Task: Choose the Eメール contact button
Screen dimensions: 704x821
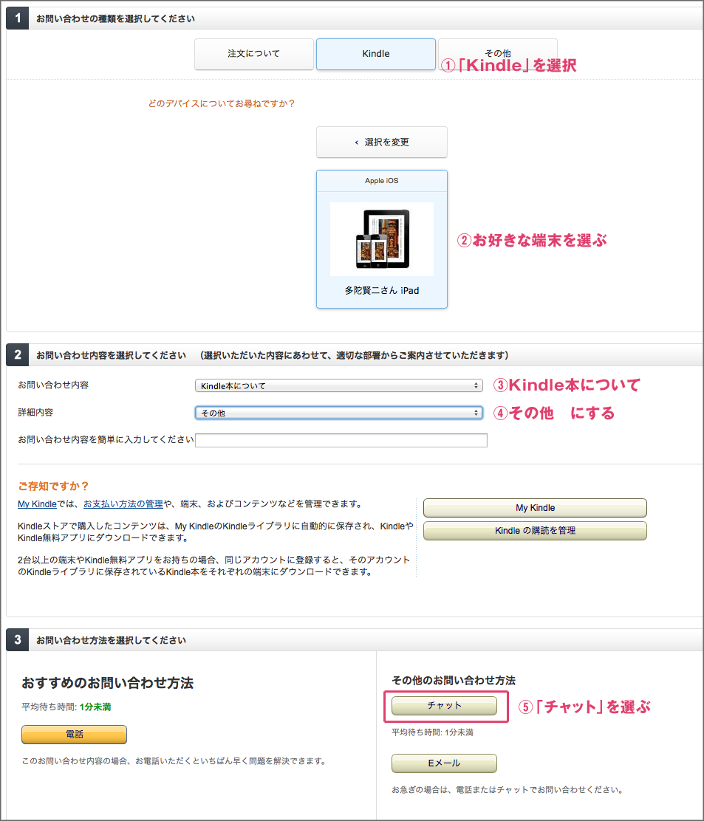Action: [x=444, y=763]
